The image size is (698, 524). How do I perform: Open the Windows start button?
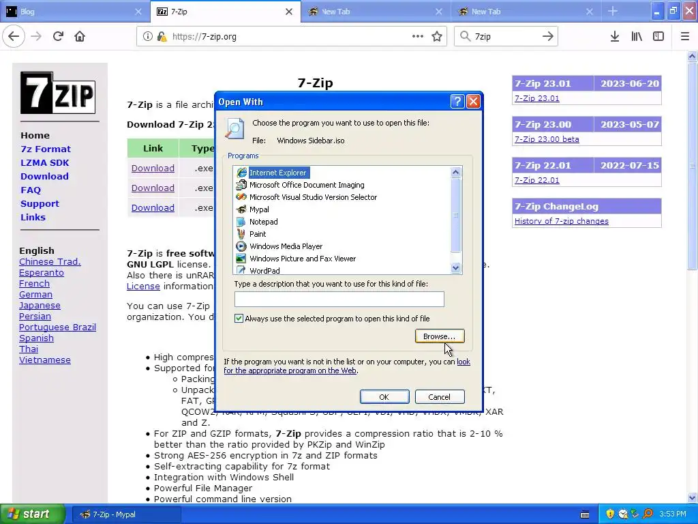click(32, 514)
